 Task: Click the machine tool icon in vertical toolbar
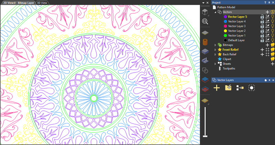(205, 61)
